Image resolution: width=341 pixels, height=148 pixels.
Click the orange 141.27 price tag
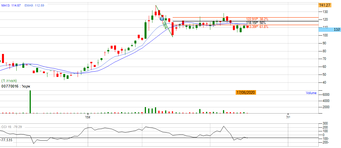[x=324, y=5]
